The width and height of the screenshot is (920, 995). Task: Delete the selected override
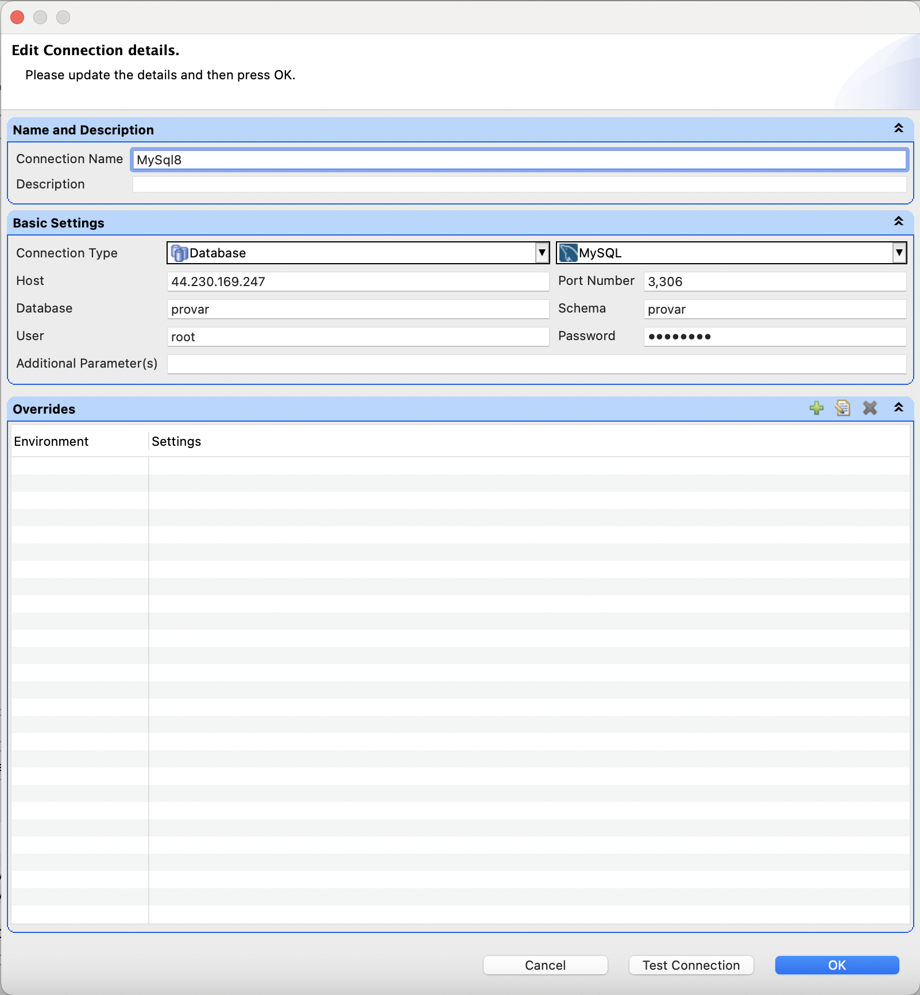click(x=870, y=408)
